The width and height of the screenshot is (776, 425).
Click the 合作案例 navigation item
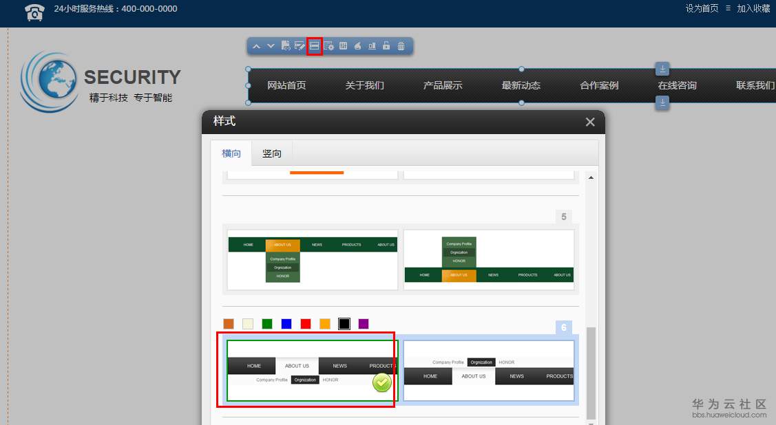tap(599, 85)
